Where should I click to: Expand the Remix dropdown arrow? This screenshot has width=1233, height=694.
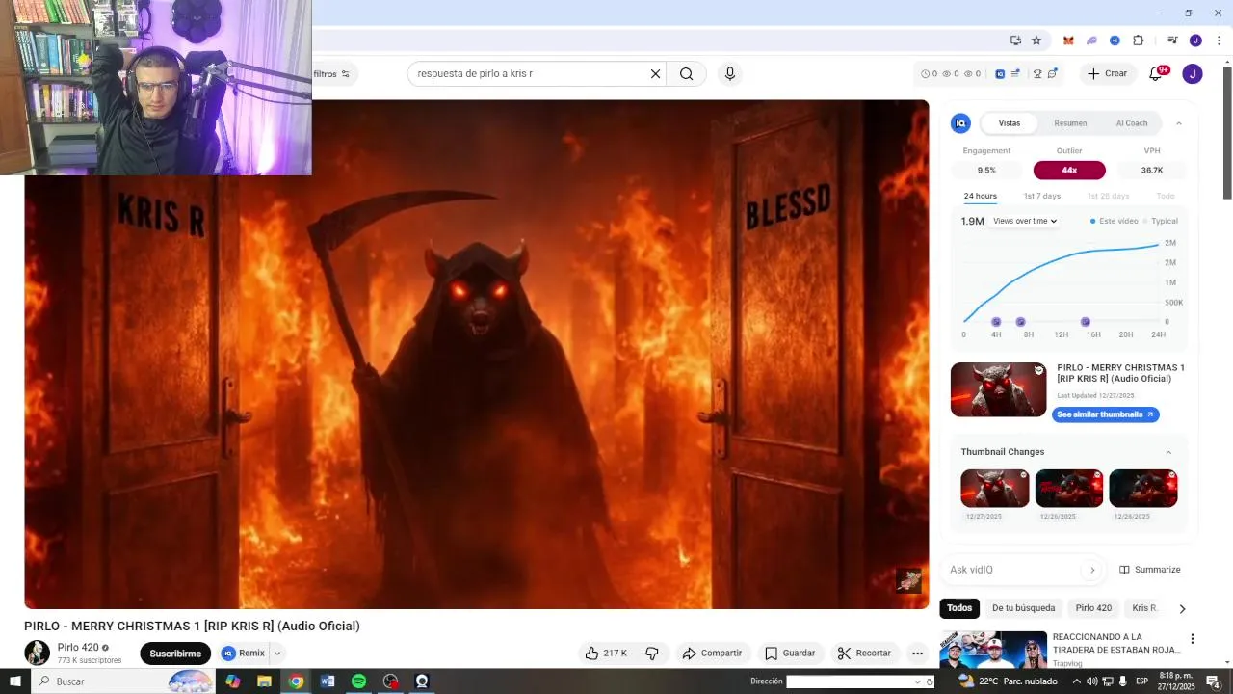pyautogui.click(x=277, y=654)
